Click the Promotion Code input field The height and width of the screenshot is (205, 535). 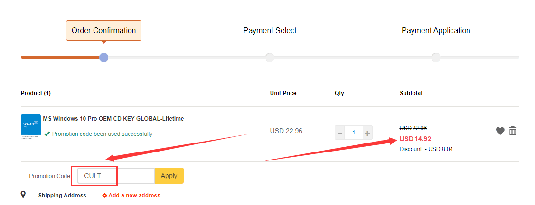[x=116, y=176]
